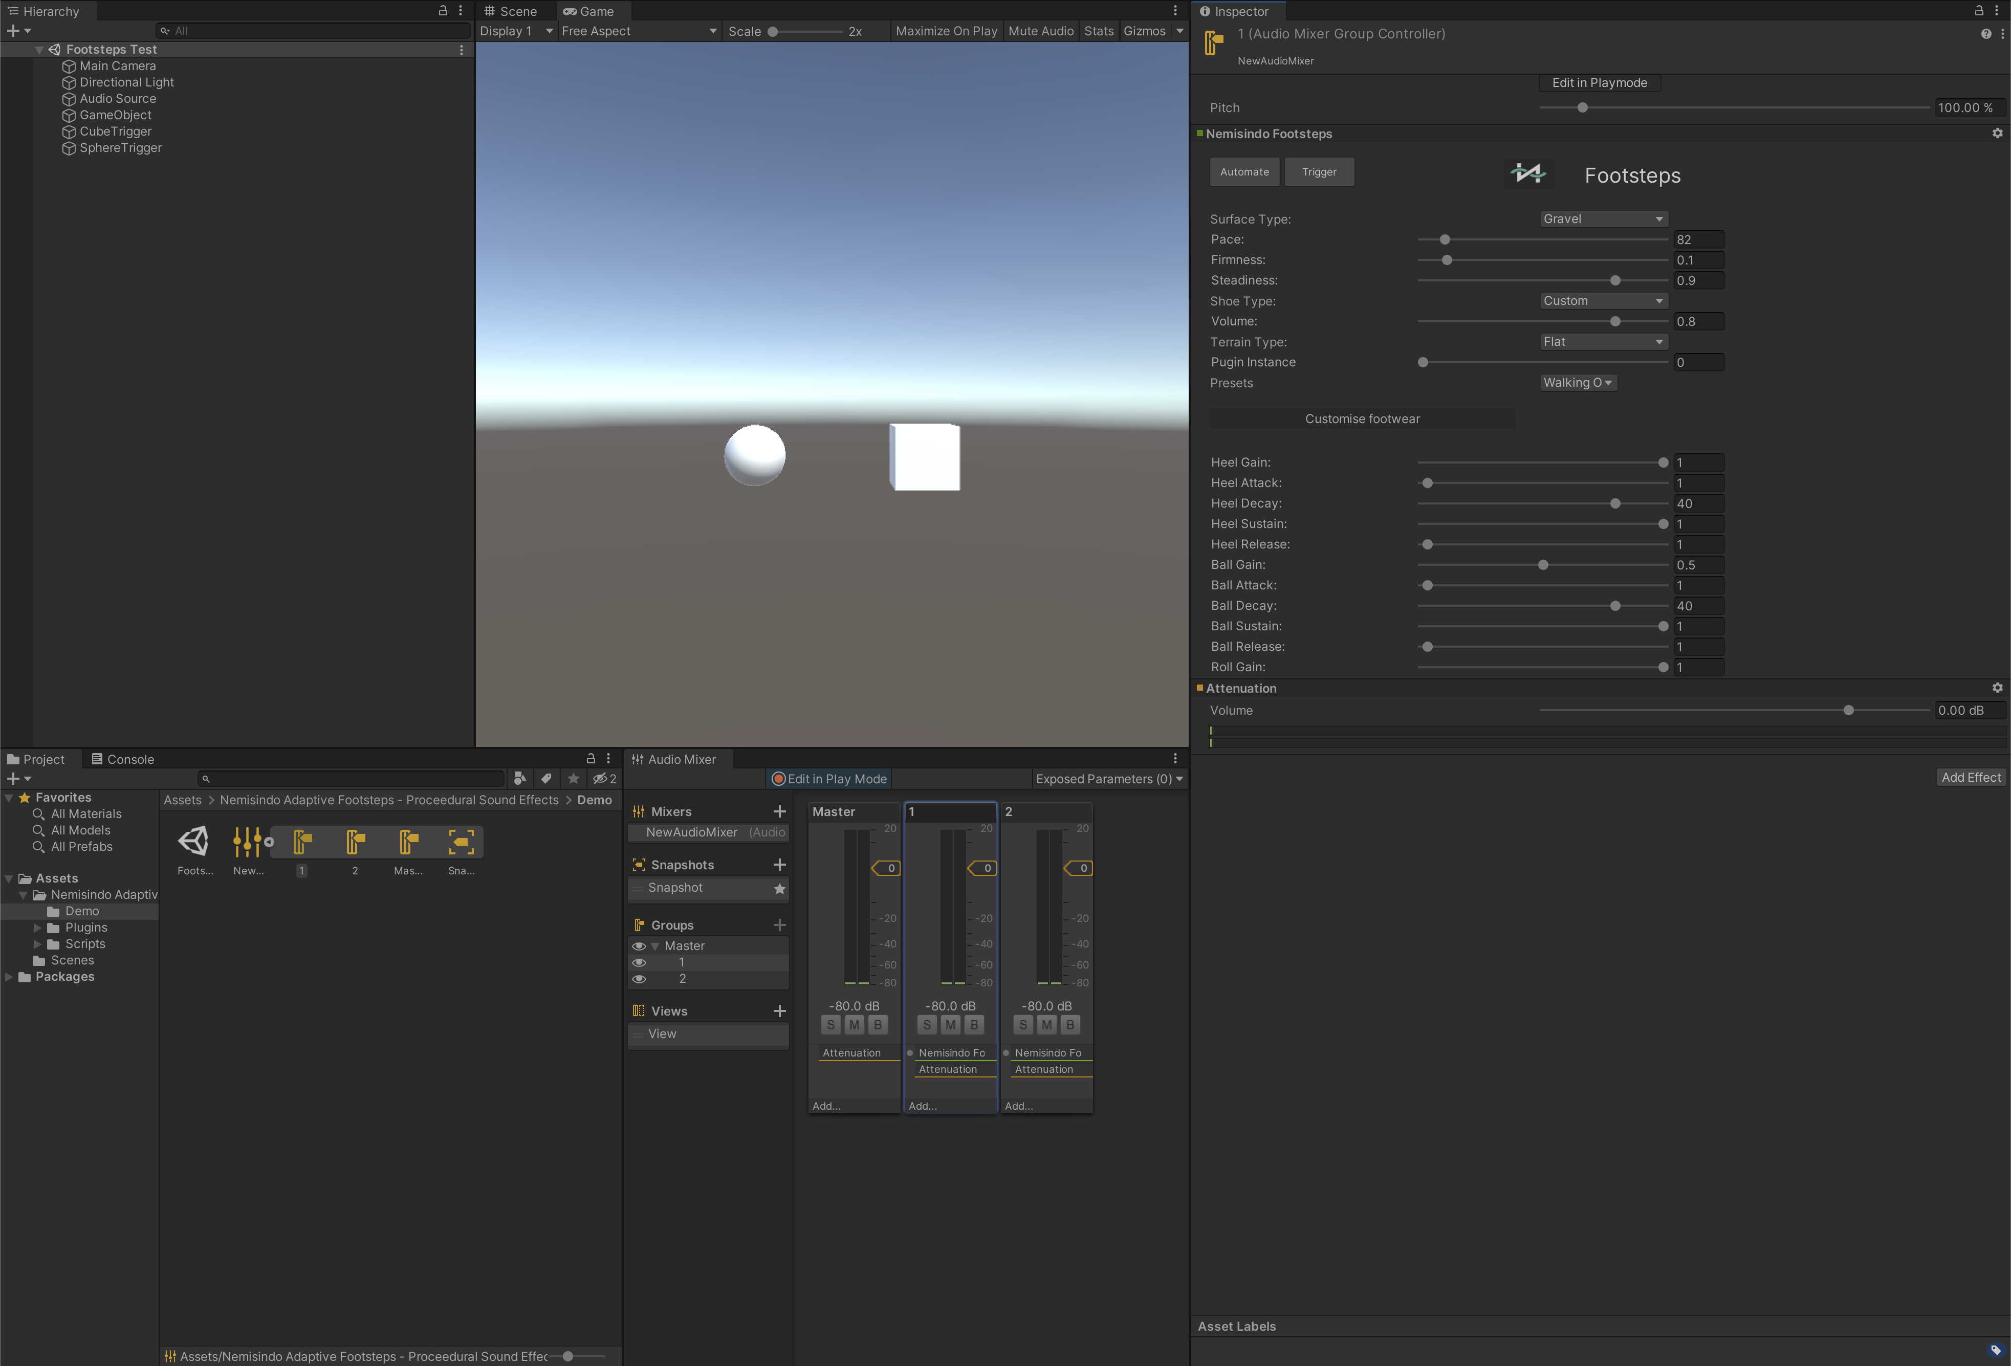Select the Project tab
The image size is (2011, 1366).
36,760
